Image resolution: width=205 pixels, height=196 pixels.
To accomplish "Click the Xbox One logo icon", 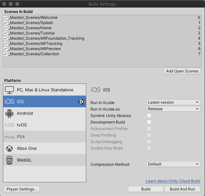I will tap(9, 149).
